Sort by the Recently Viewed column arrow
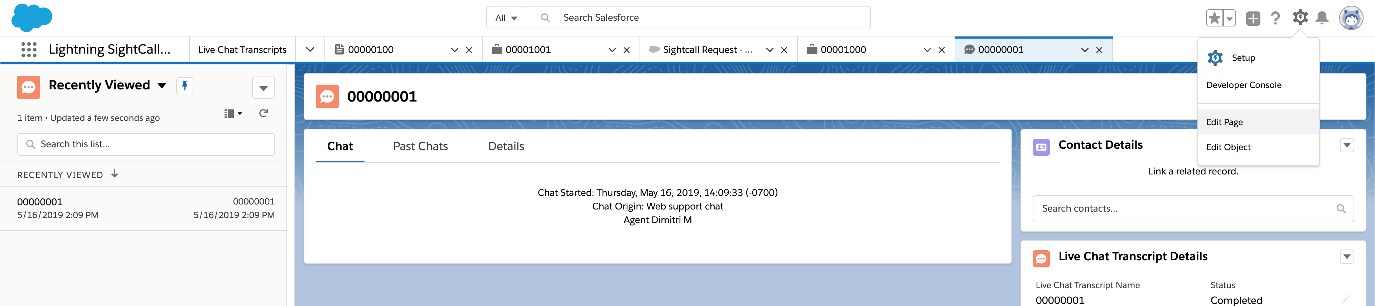The height and width of the screenshot is (306, 1375). point(115,173)
